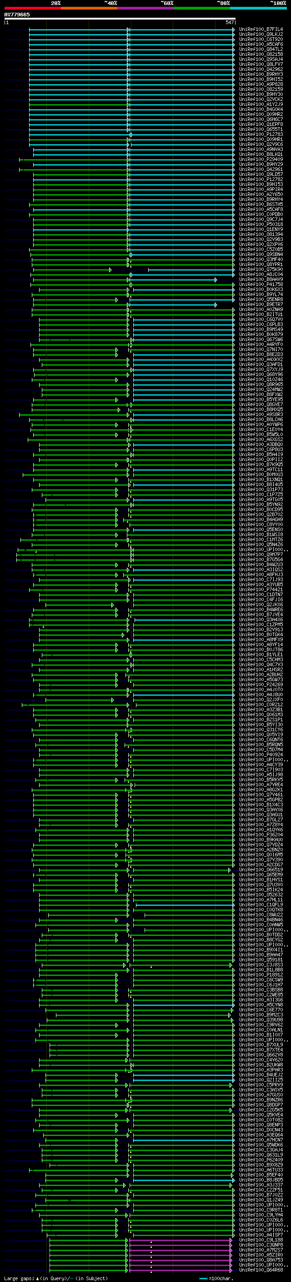Click the query end position 547
This screenshot has height=1282, width=291.
point(229,22)
